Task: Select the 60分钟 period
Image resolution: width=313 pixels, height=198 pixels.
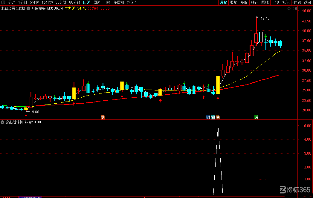Action: coord(75,2)
